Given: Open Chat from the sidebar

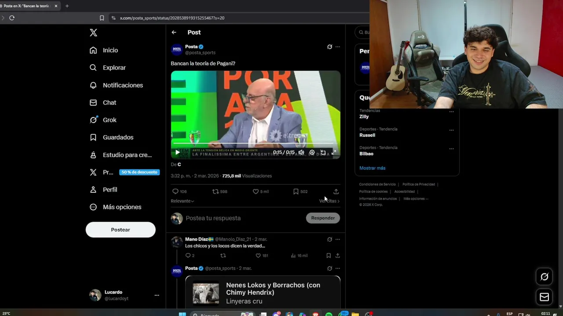Looking at the screenshot, I should pos(103,102).
